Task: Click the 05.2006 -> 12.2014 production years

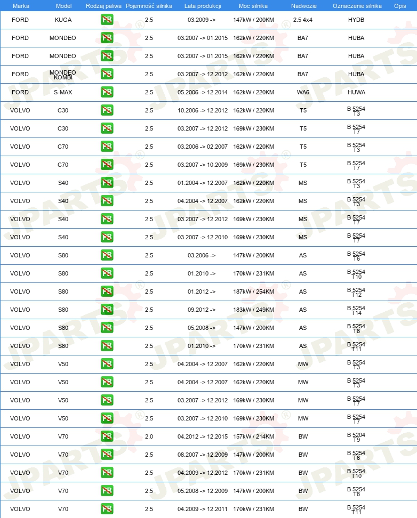Action: point(203,92)
